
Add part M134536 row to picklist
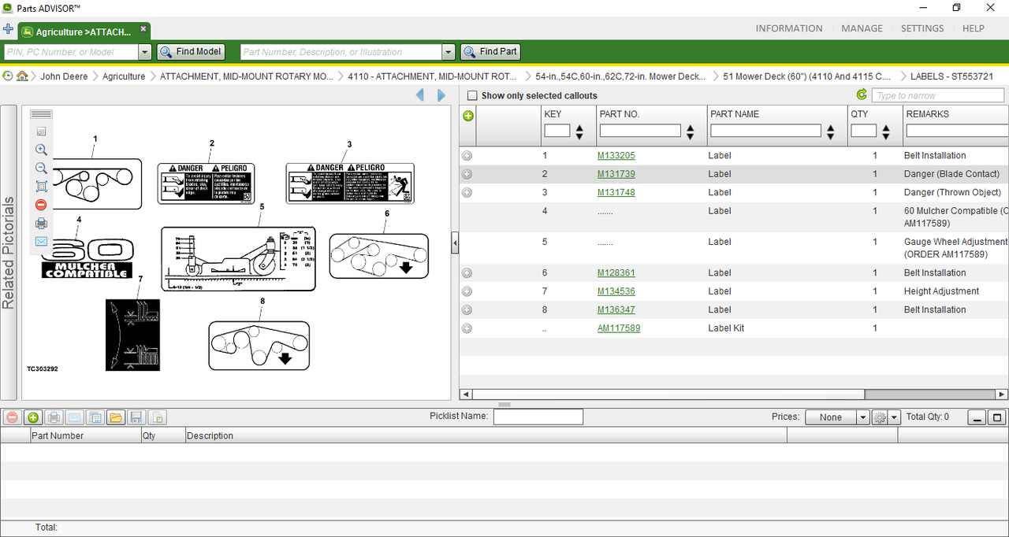click(x=467, y=291)
